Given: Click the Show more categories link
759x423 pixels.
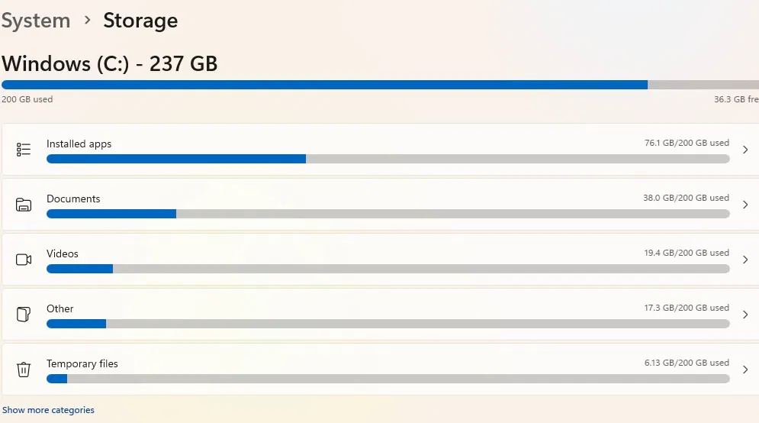Looking at the screenshot, I should point(49,410).
